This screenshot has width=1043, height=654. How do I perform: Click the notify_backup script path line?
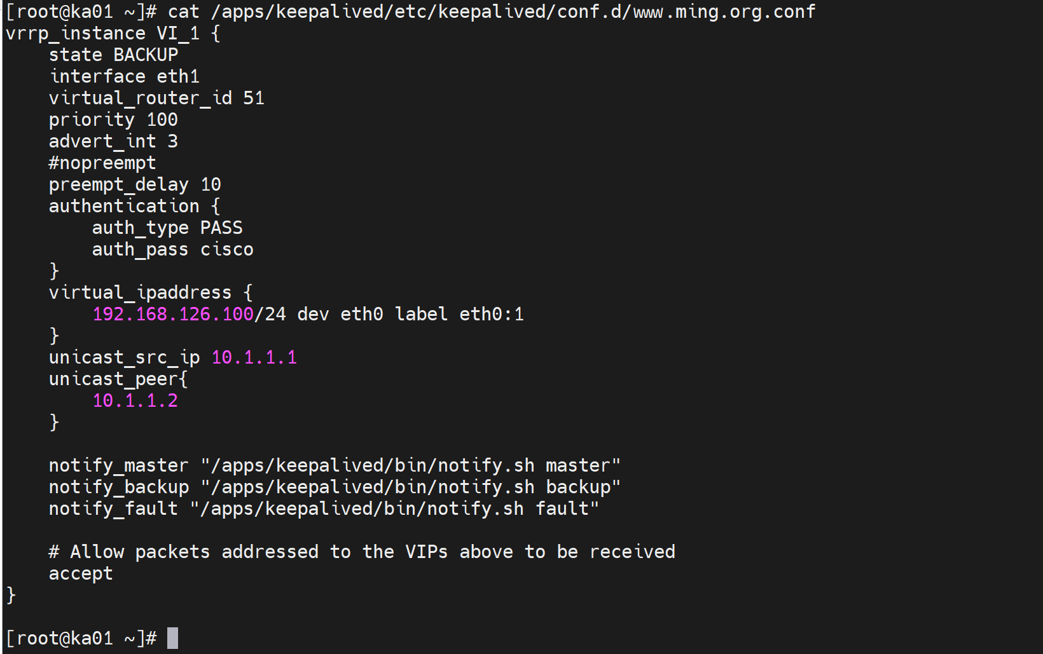coord(335,487)
